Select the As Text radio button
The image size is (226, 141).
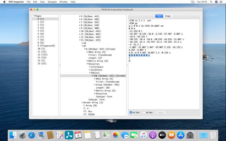pos(131,113)
